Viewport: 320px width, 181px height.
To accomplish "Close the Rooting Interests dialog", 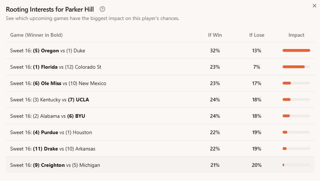I will pos(314,5).
